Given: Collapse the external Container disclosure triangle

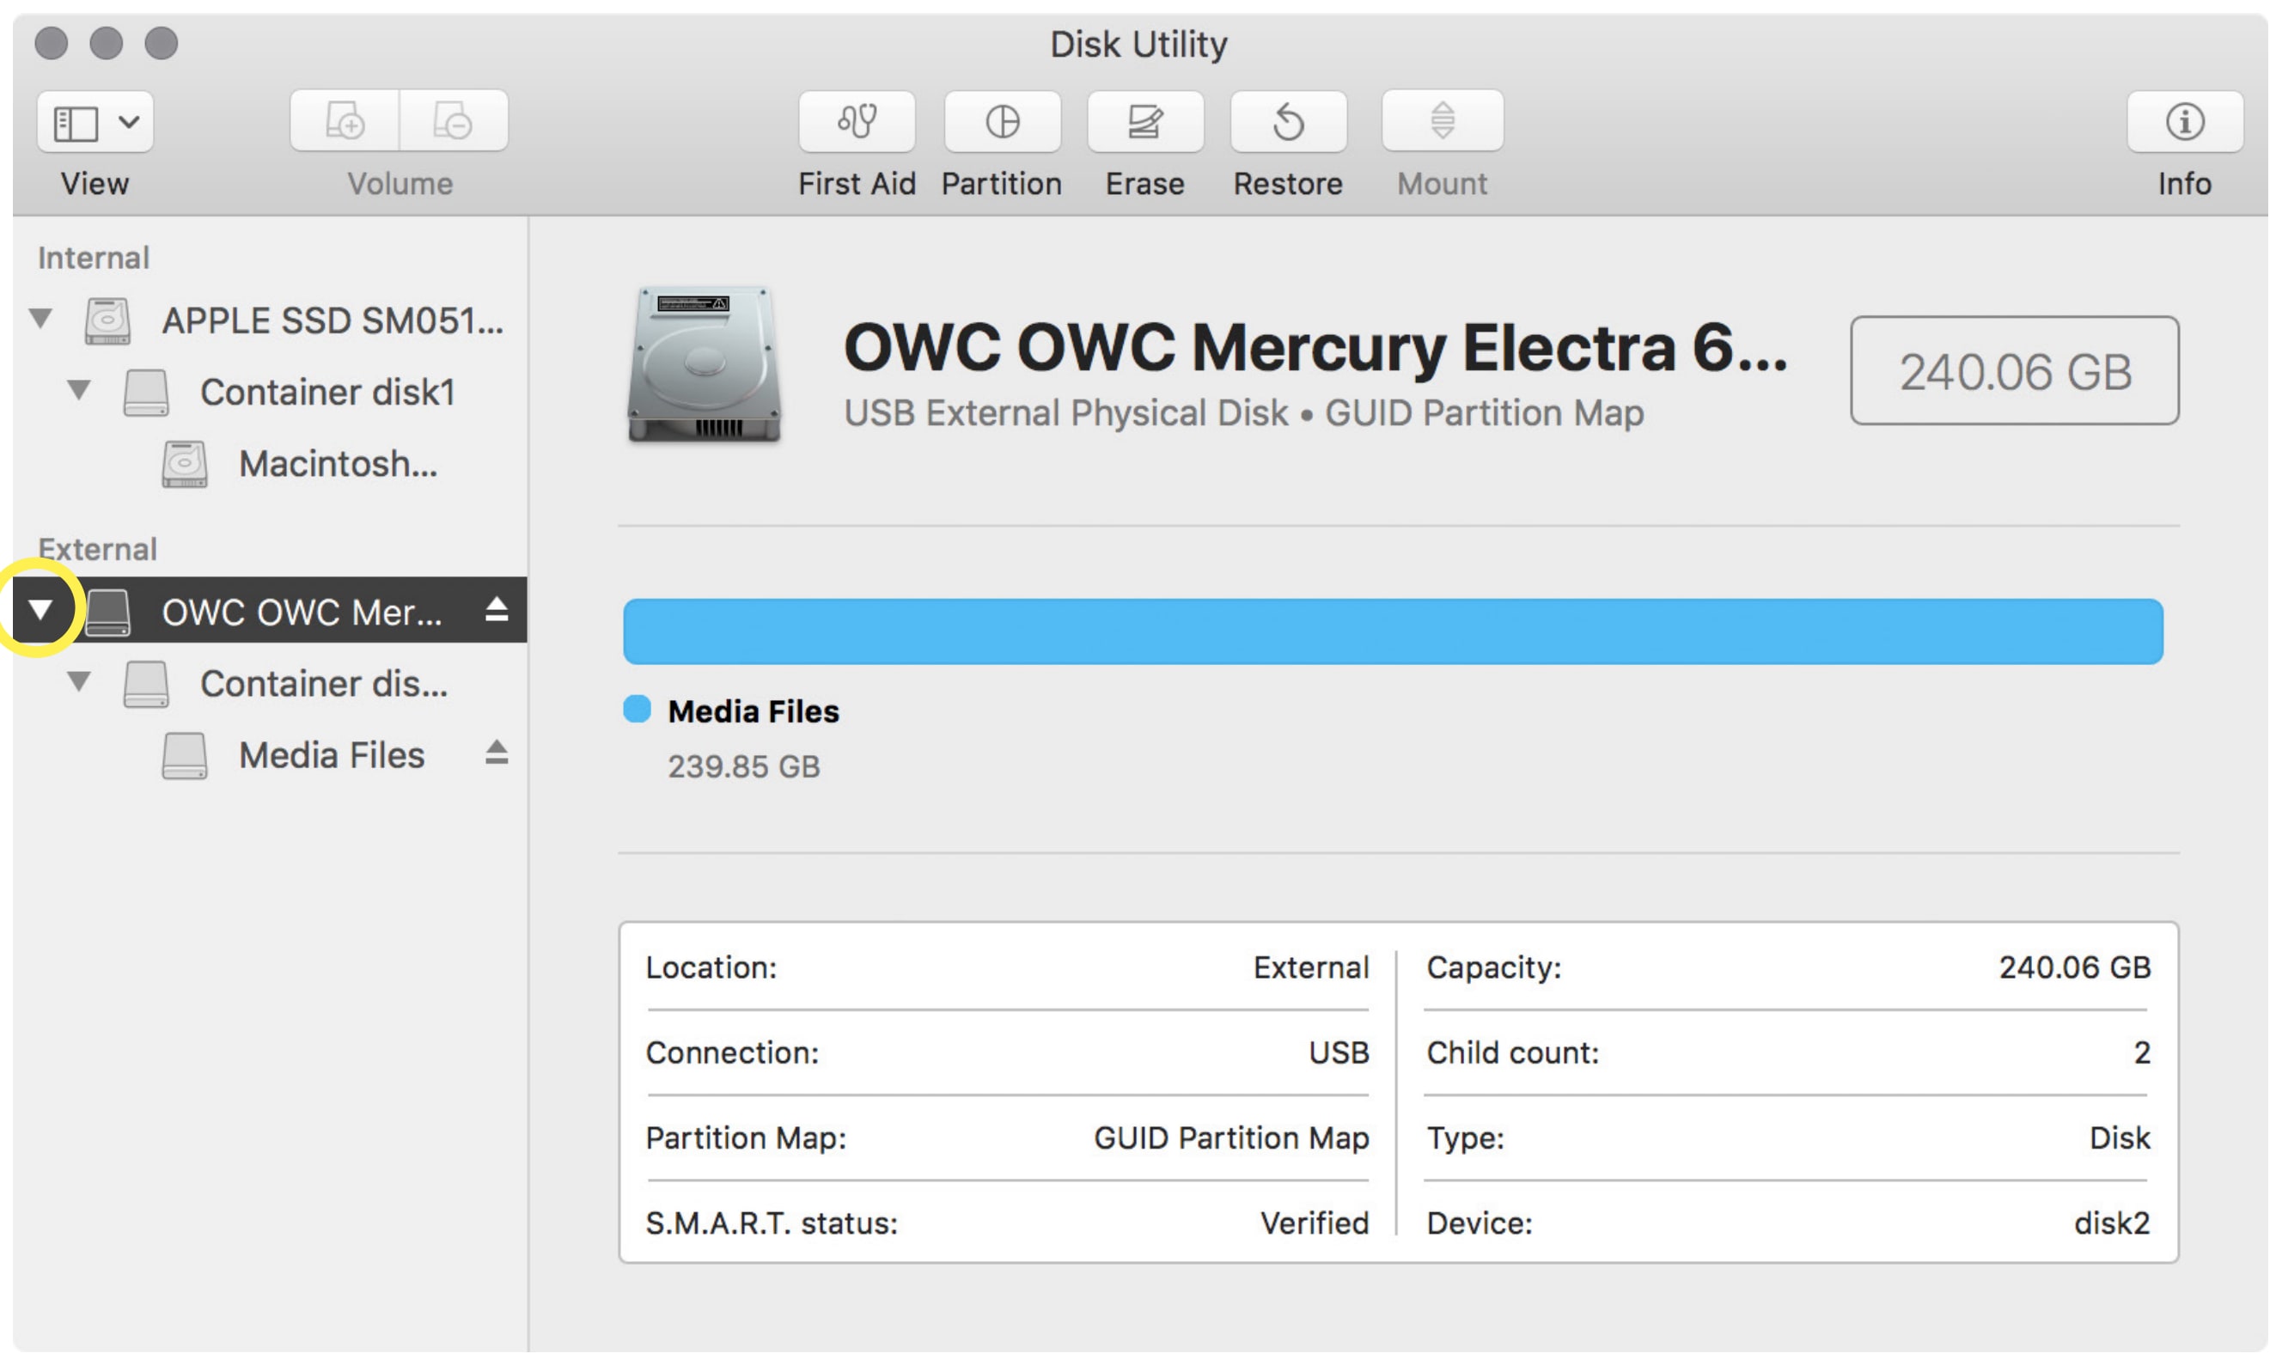Looking at the screenshot, I should (x=79, y=681).
